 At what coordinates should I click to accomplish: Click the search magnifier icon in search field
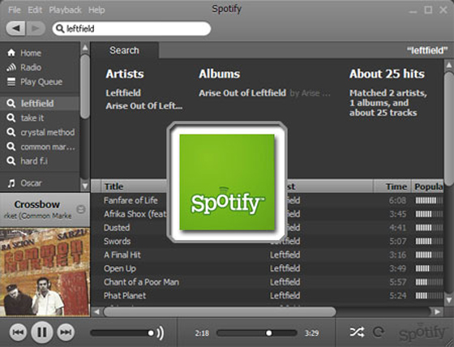tap(60, 28)
